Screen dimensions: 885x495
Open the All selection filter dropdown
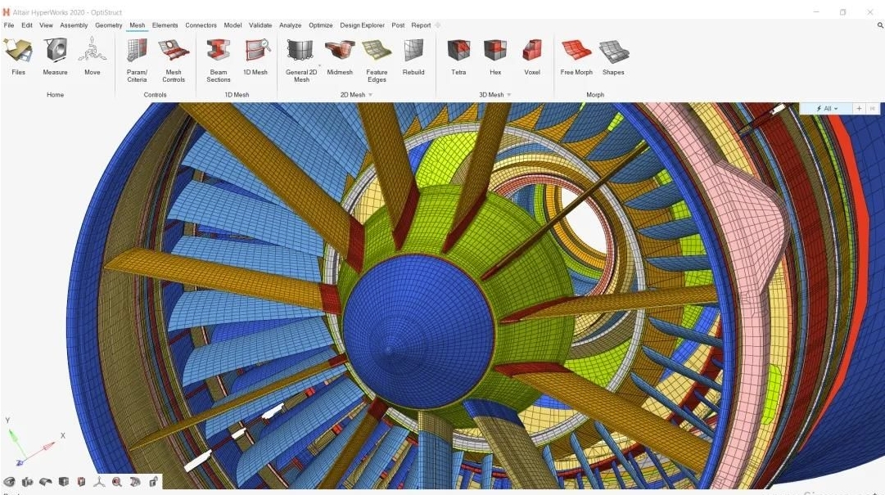pyautogui.click(x=827, y=108)
